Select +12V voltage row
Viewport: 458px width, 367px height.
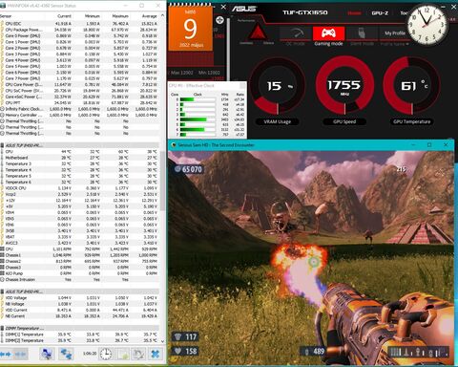tap(79, 201)
